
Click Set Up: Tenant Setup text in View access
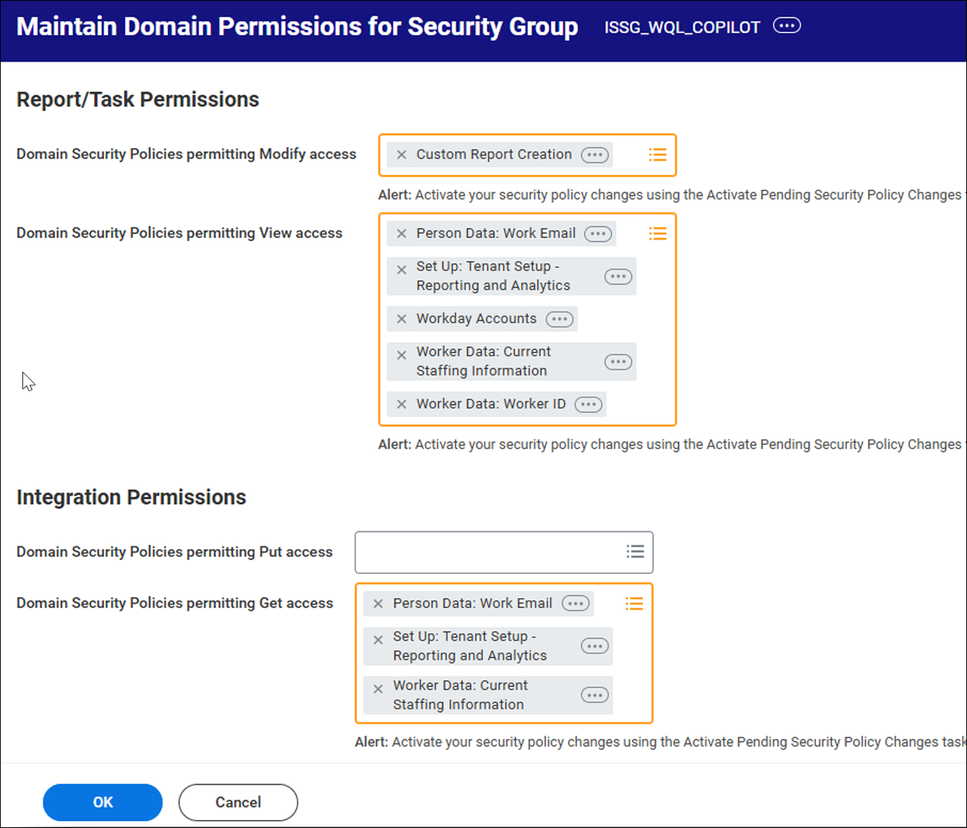[493, 276]
